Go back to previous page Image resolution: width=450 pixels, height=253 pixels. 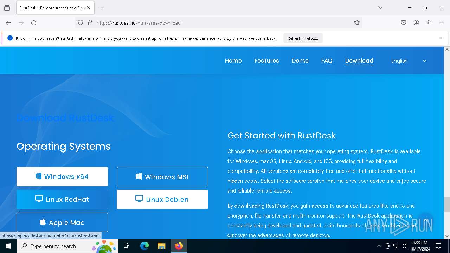click(x=8, y=23)
